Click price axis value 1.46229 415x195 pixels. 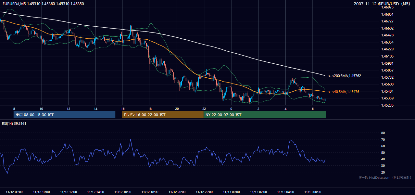[x=388, y=49]
